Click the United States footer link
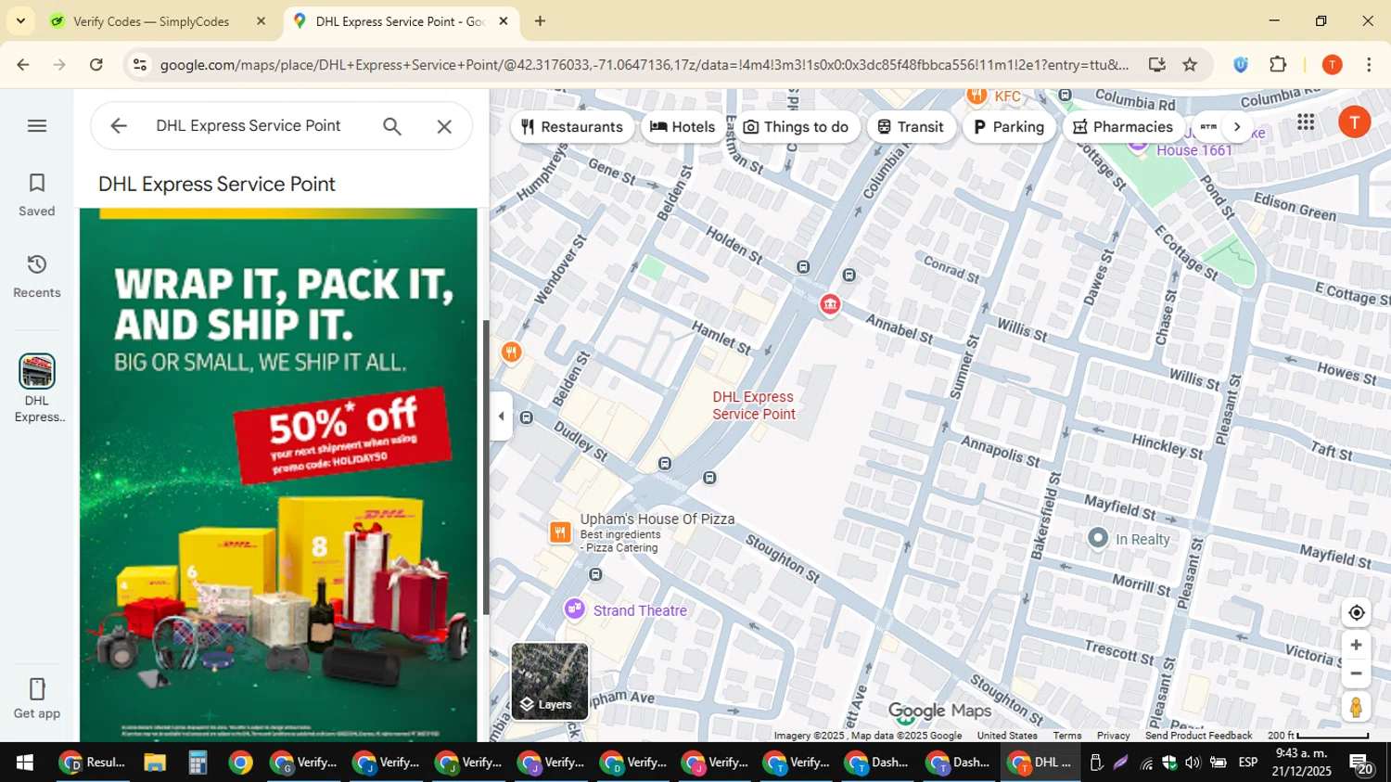 pos(1007,736)
